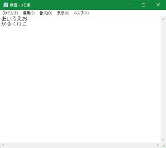The image size is (166, 148).
Task: Open the 書式(O) menu
Action: point(46,13)
